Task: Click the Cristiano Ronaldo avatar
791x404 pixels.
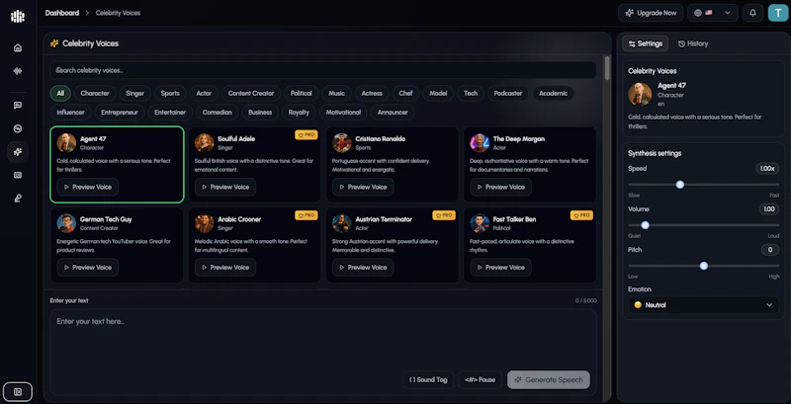Action: 342,142
